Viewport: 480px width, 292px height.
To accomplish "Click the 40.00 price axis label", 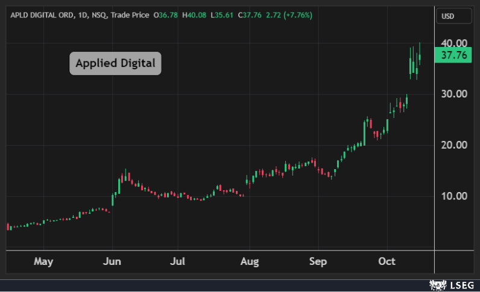I will [x=453, y=43].
